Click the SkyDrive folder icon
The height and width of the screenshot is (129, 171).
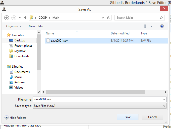[11, 51]
